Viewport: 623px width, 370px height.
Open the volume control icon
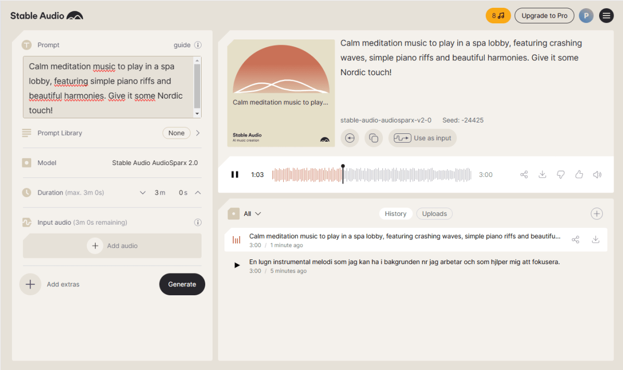coord(597,174)
